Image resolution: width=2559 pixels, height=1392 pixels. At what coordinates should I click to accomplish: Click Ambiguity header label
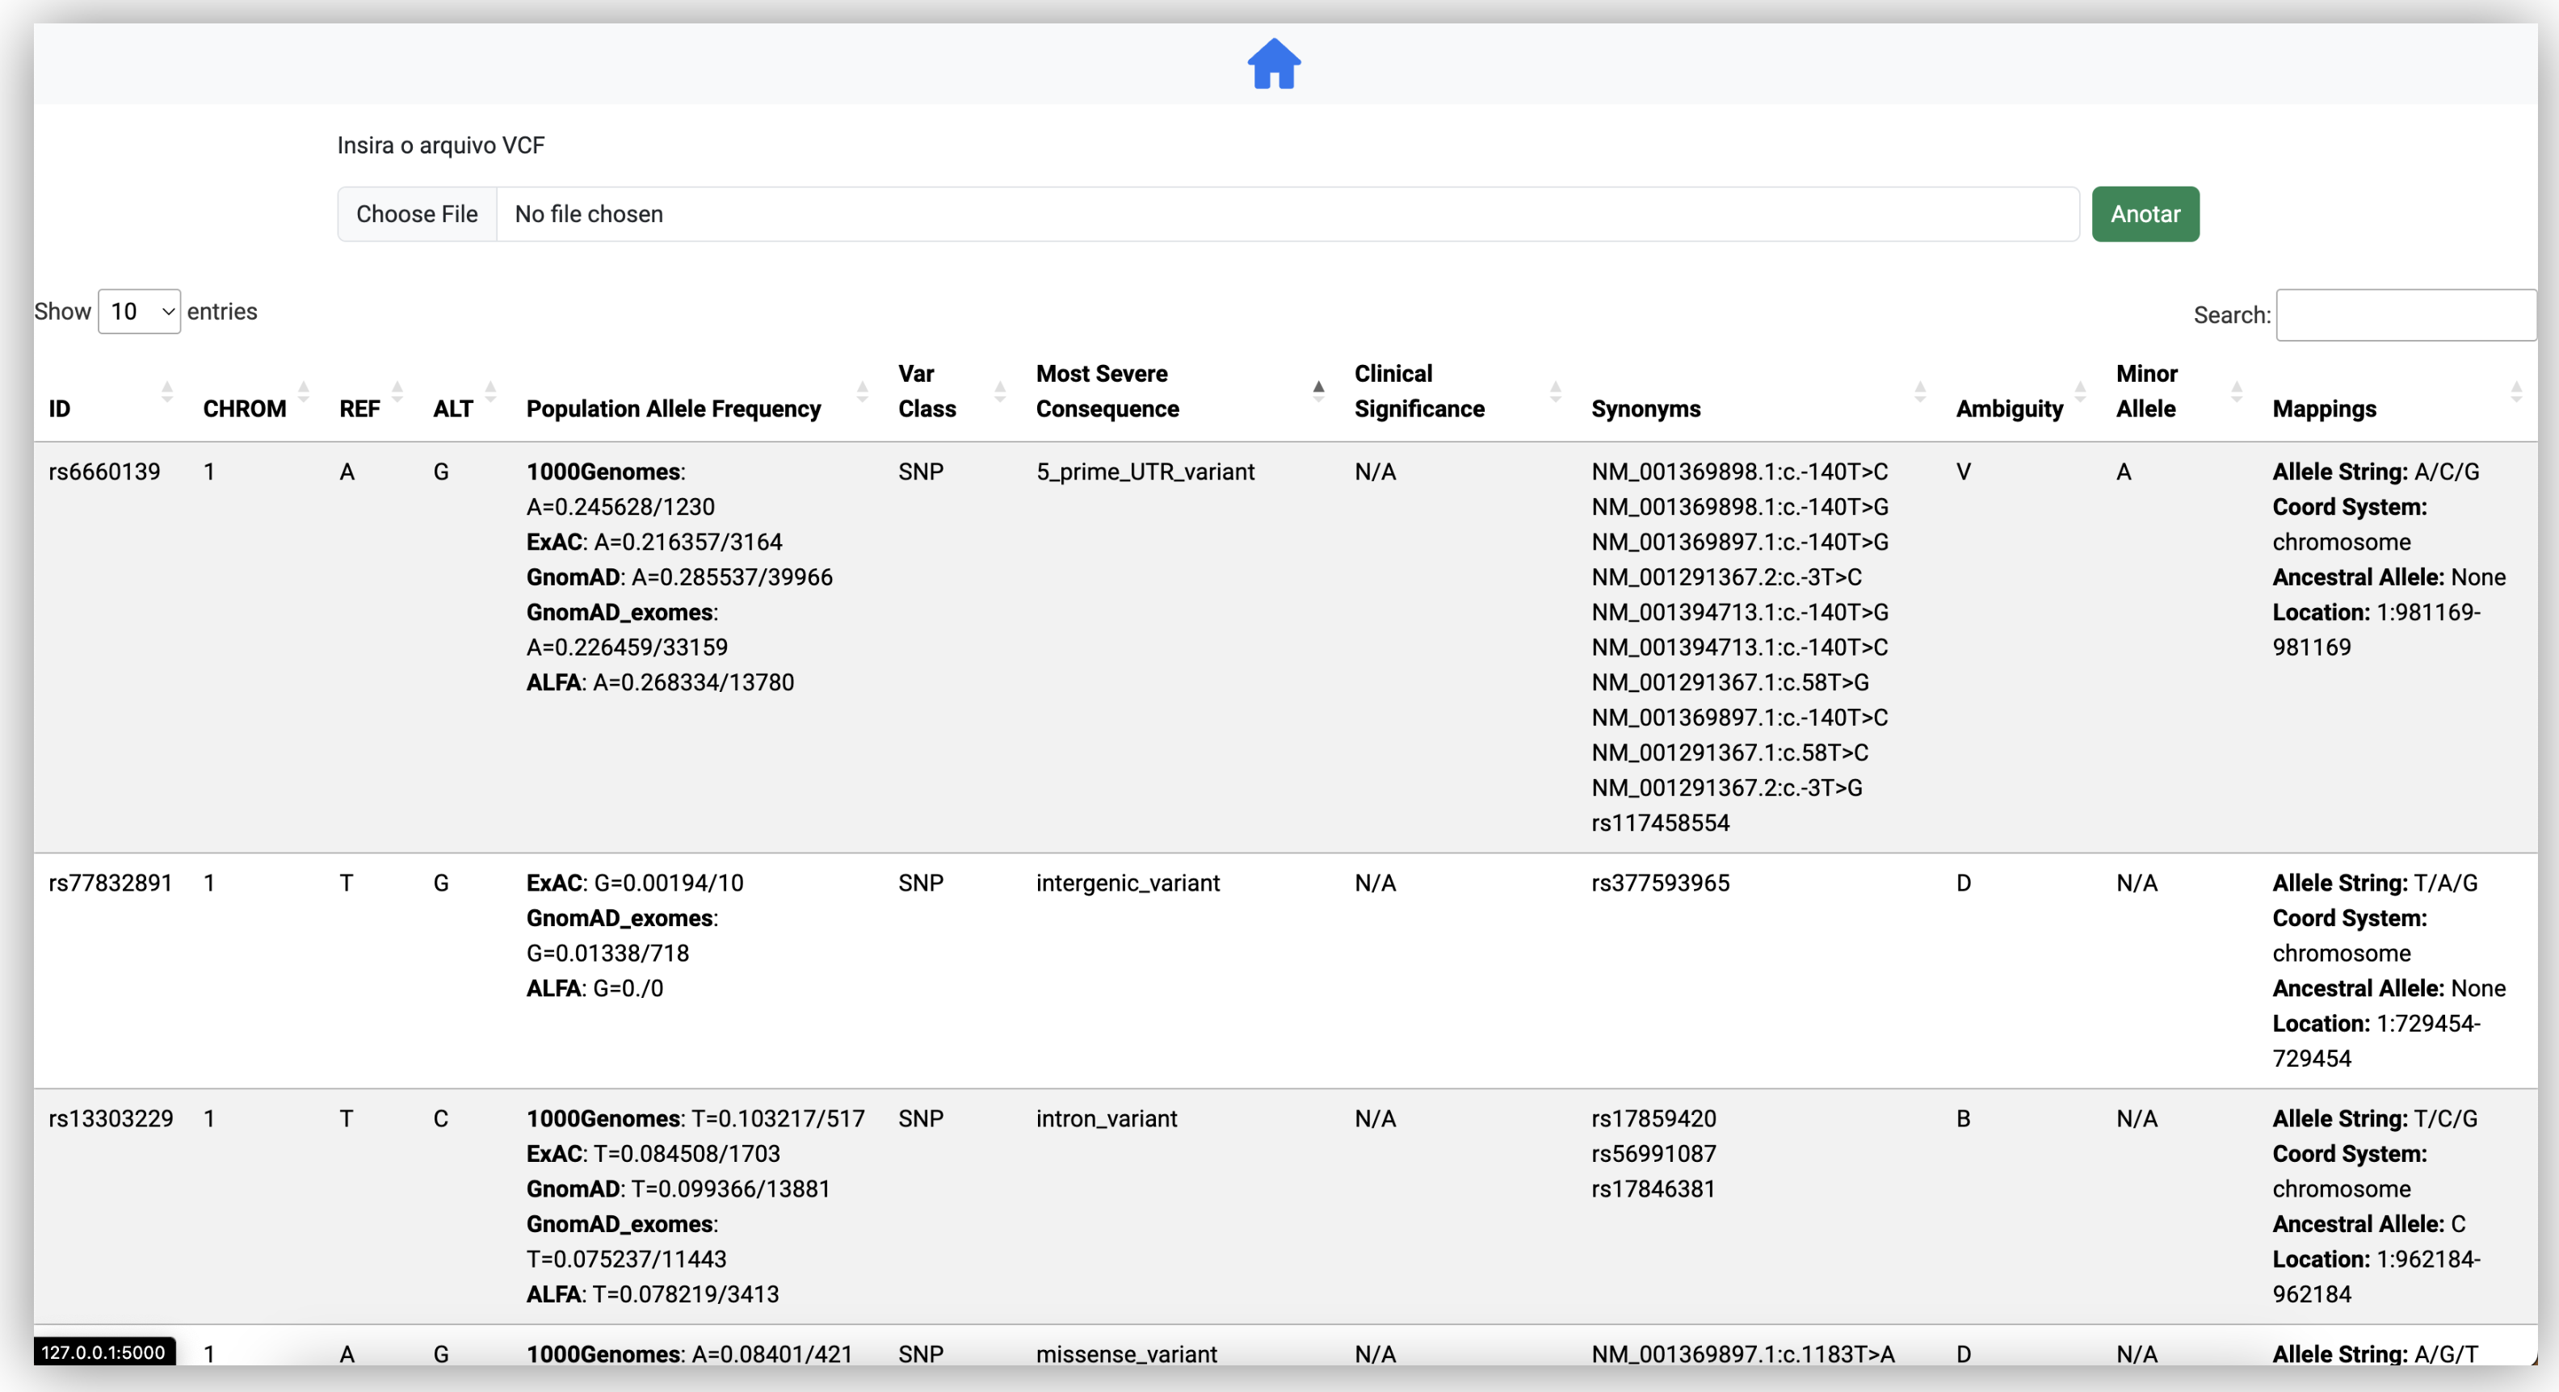tap(2010, 409)
